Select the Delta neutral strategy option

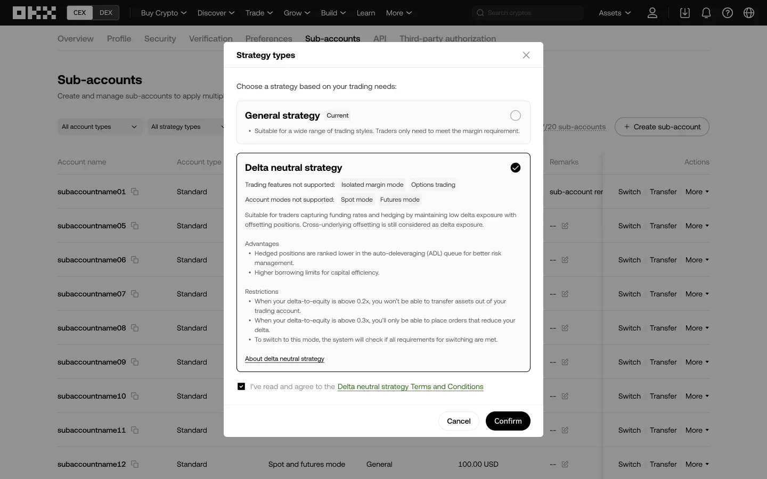[515, 168]
